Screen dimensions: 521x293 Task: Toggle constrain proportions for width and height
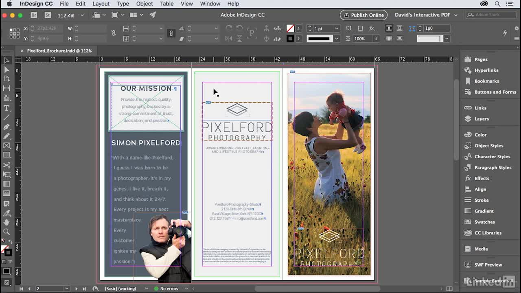tap(114, 33)
